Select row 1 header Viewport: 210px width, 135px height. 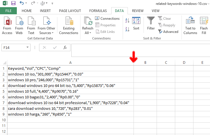pos(4,68)
